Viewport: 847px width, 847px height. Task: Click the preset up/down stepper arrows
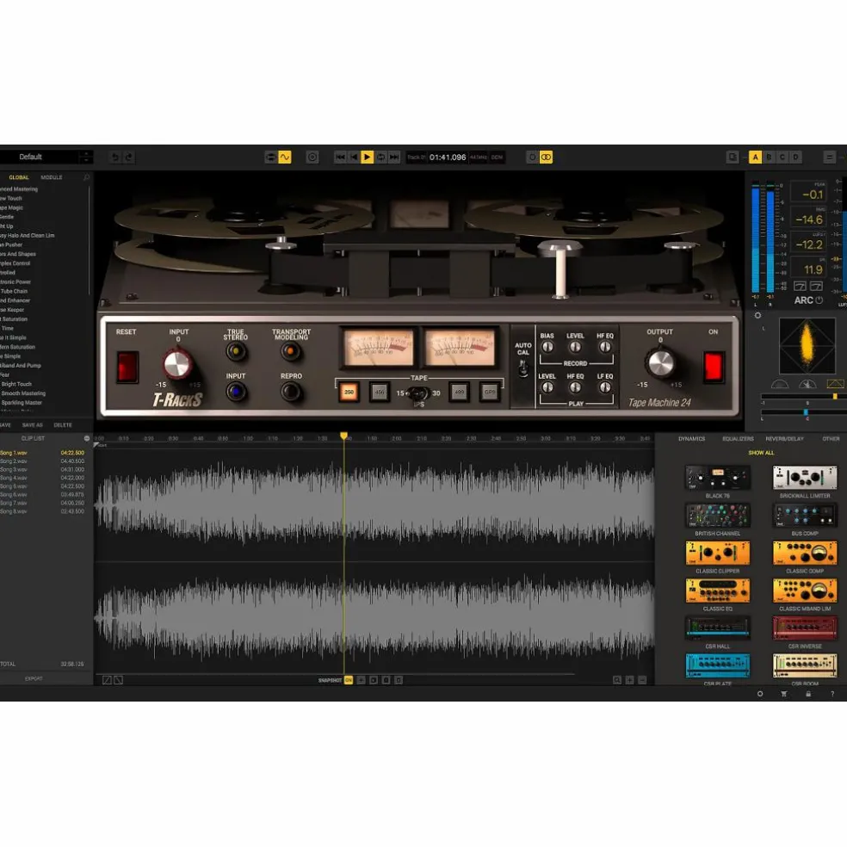86,157
